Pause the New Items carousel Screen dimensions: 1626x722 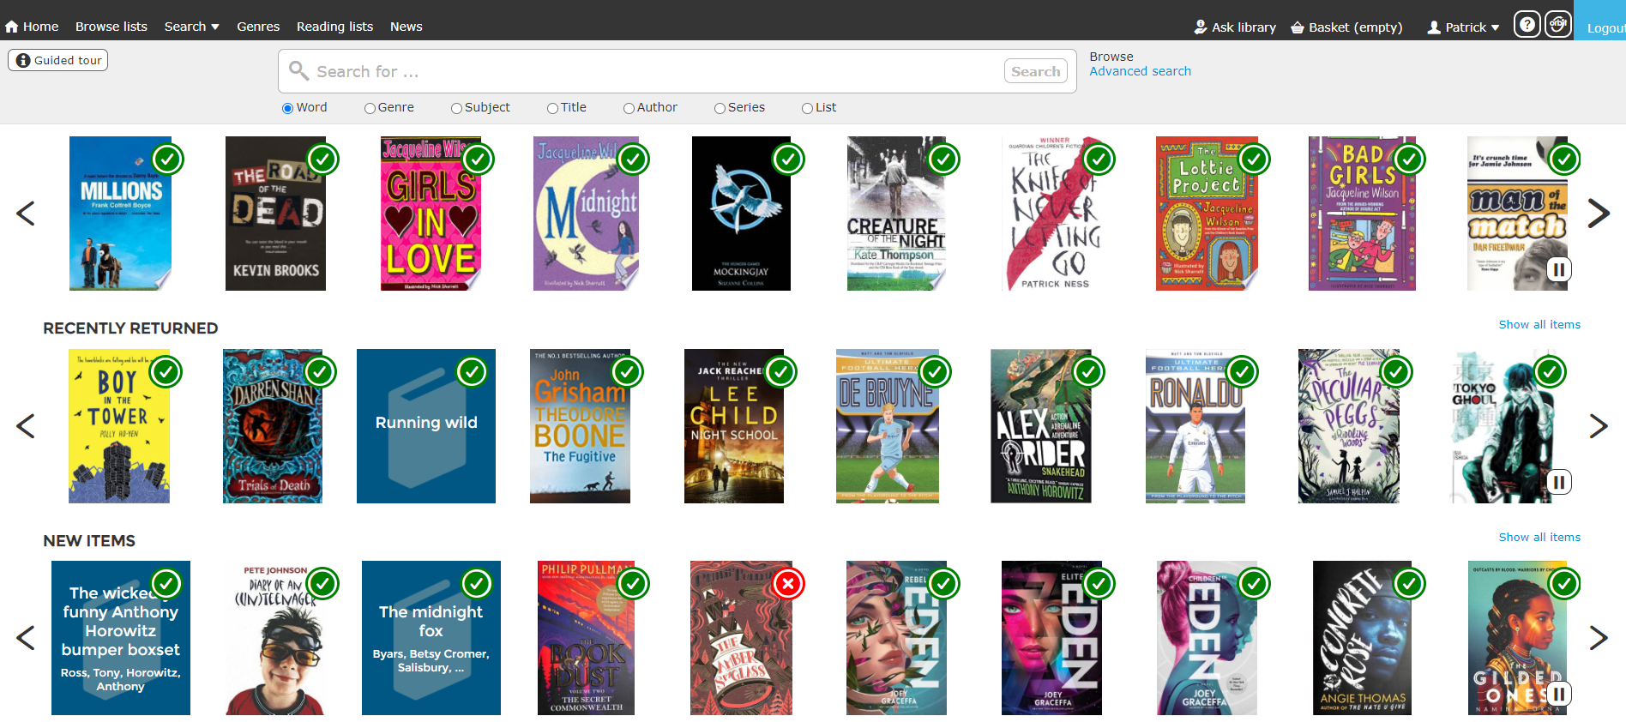click(1559, 694)
